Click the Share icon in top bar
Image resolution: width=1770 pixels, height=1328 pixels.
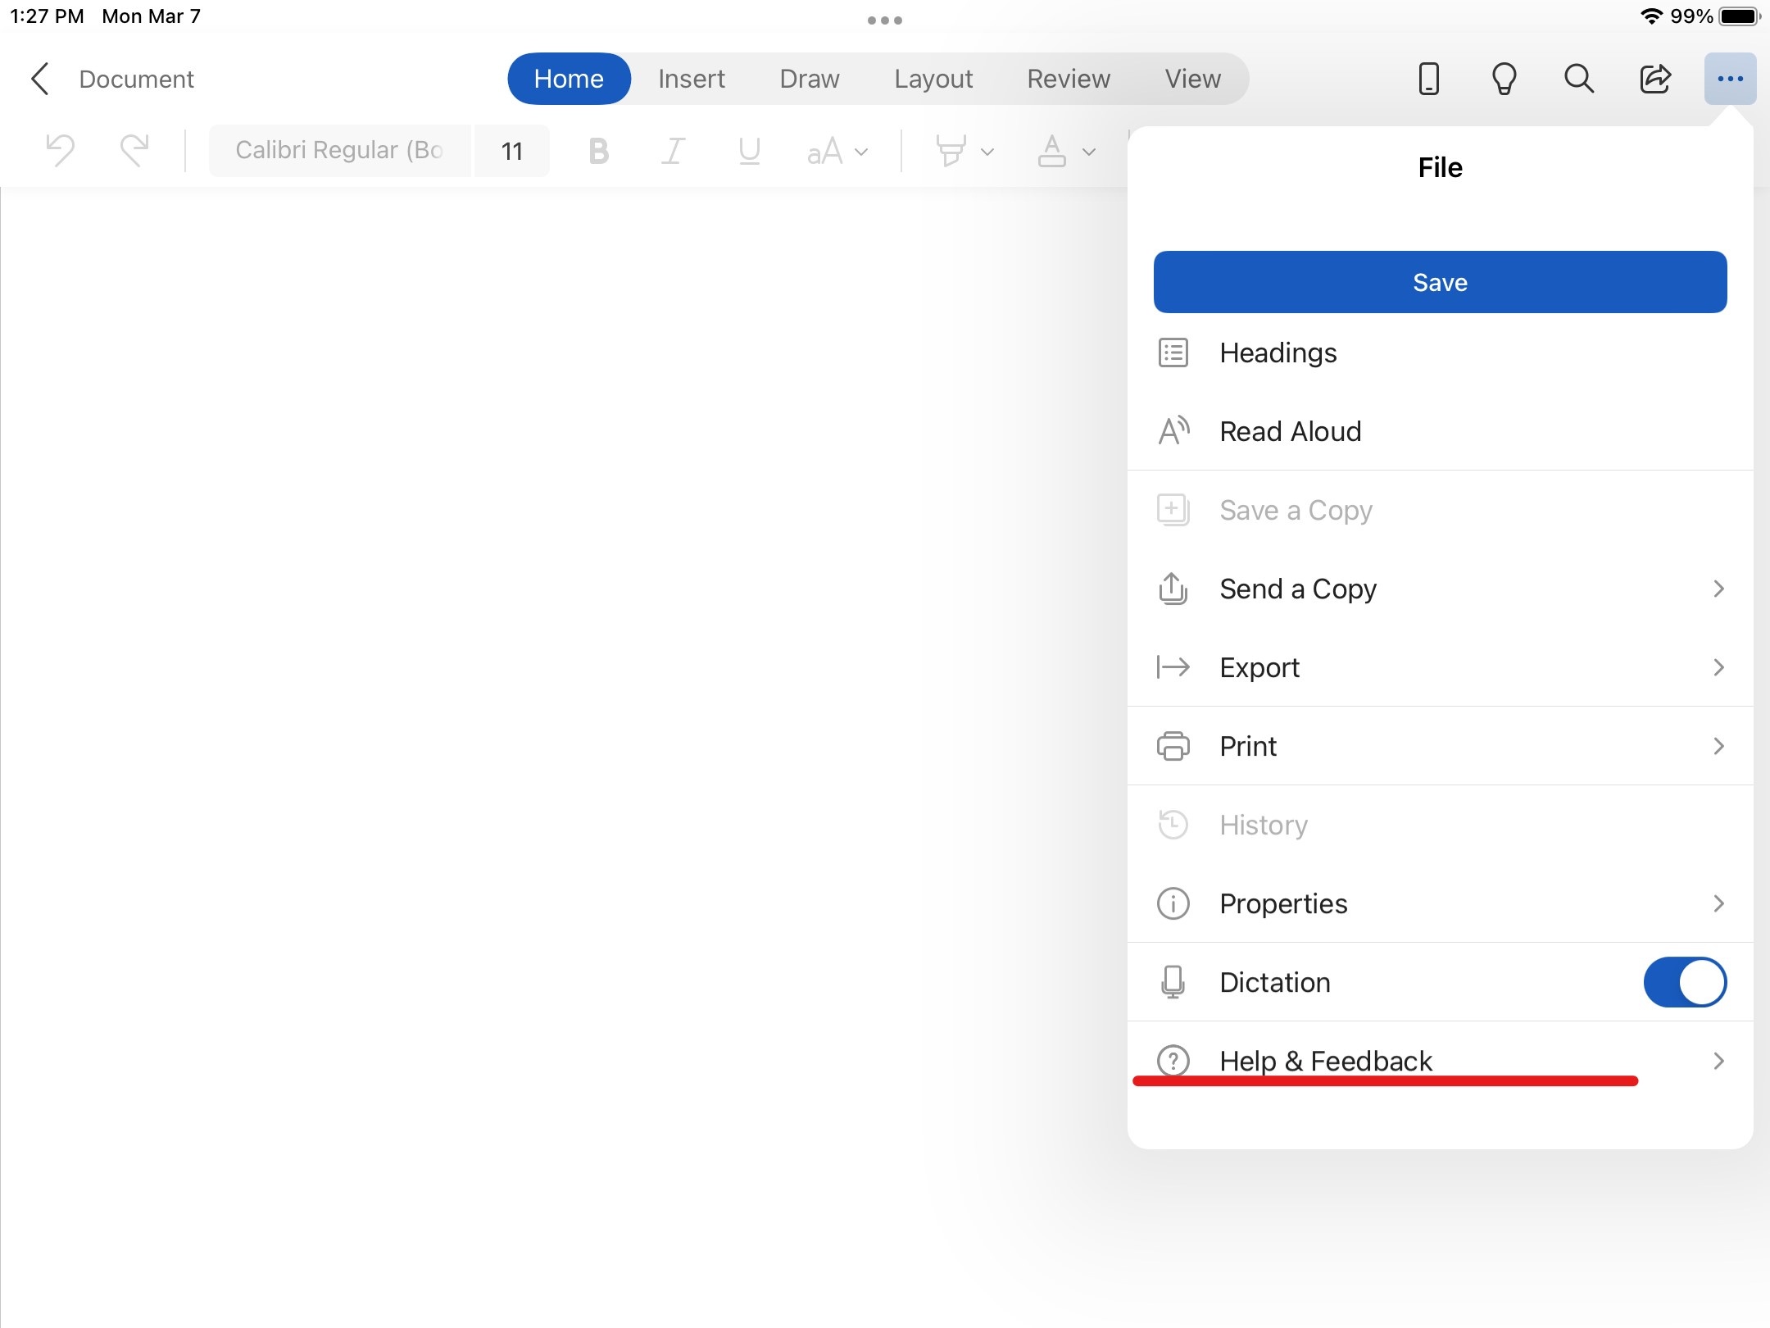(x=1654, y=80)
